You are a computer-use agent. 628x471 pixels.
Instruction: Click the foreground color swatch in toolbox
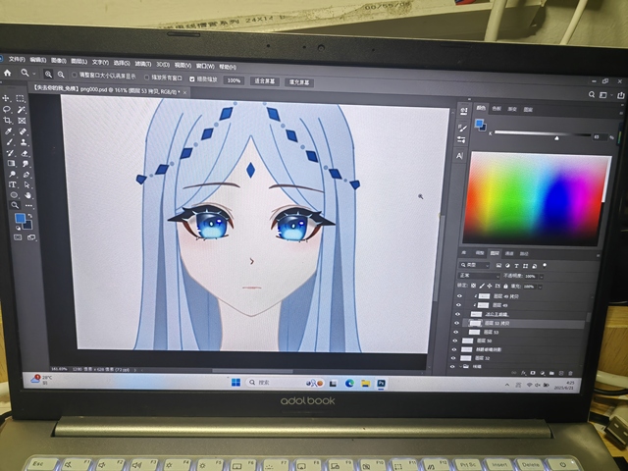(20, 218)
